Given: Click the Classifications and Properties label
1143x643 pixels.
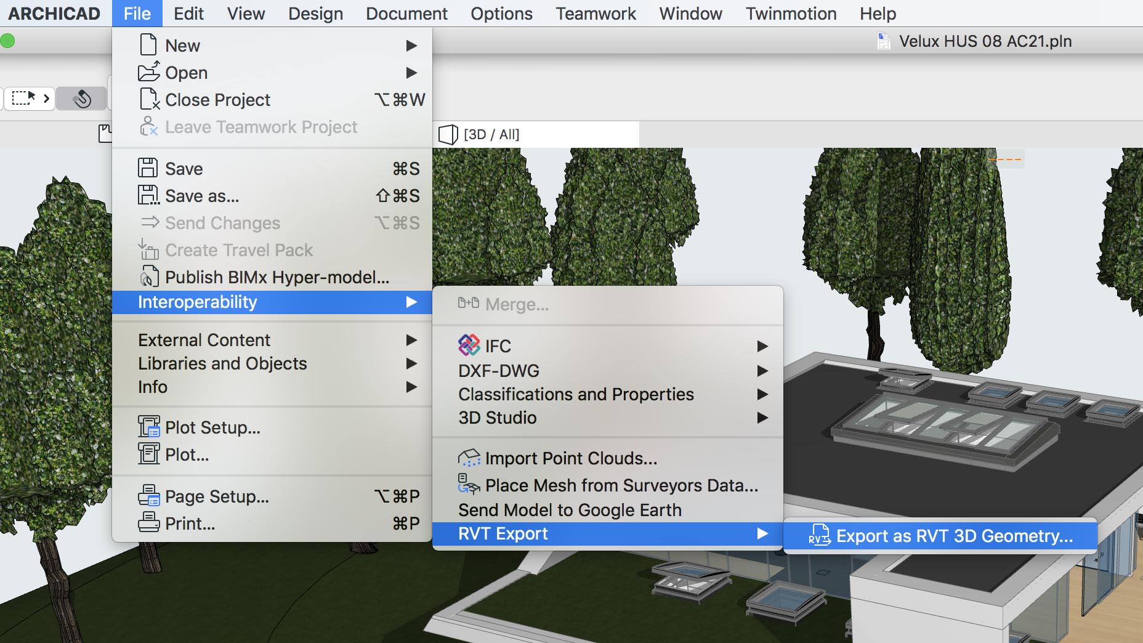Looking at the screenshot, I should click(576, 394).
